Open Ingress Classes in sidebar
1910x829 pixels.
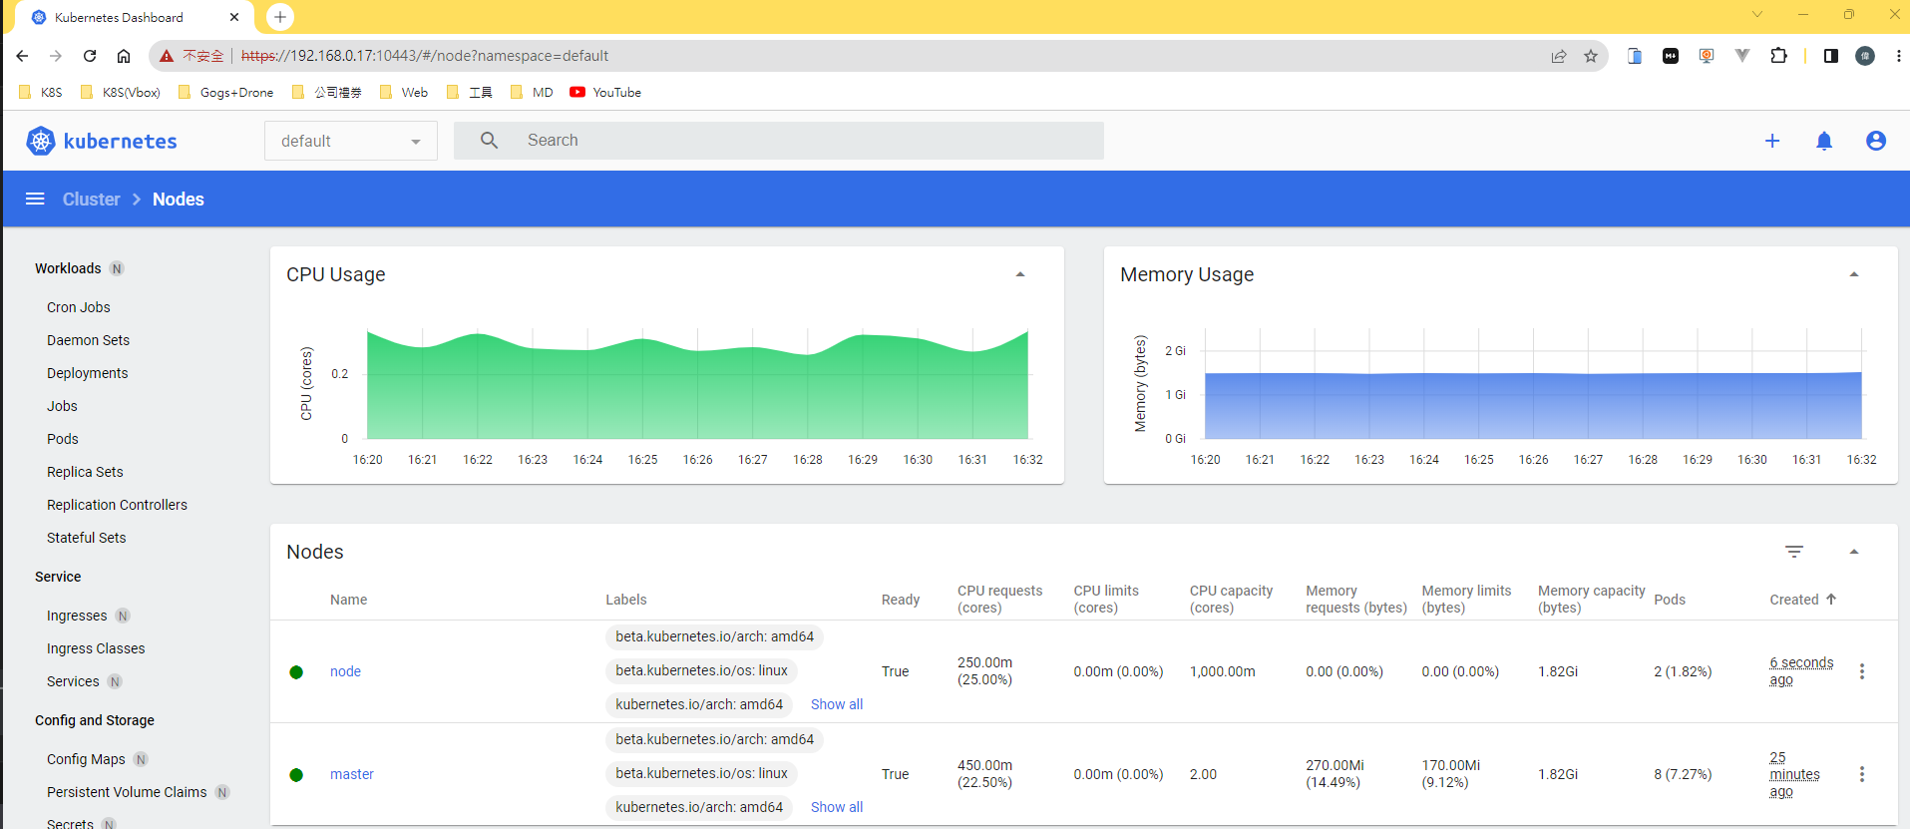pos(96,648)
